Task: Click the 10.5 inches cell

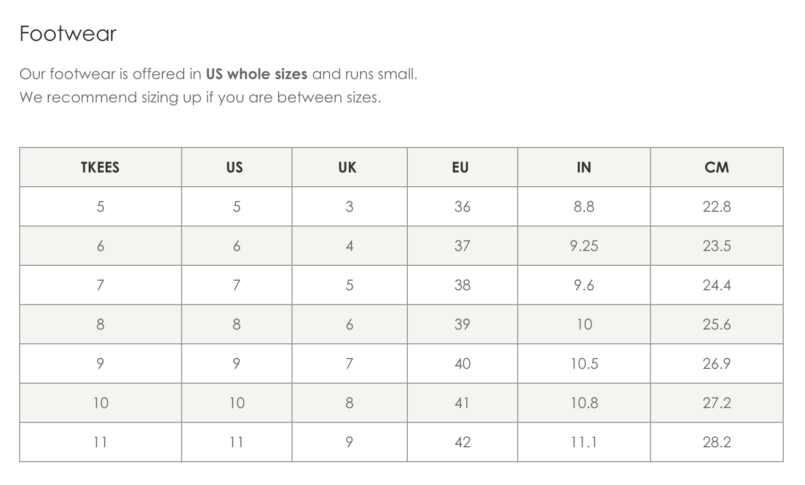Action: point(584,363)
